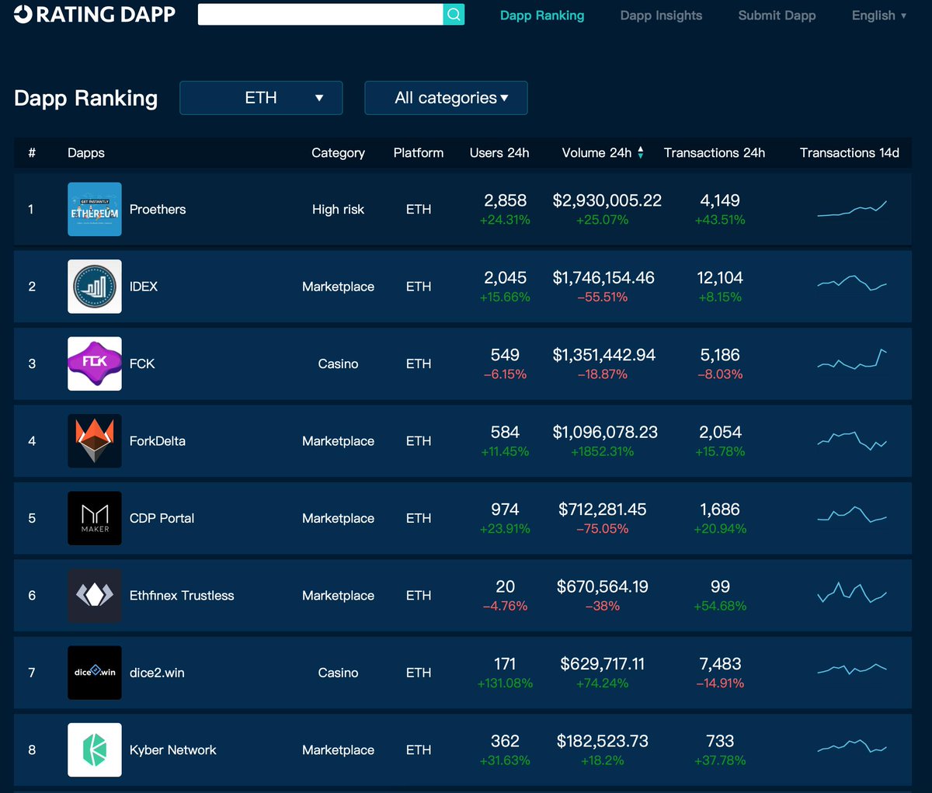Click the IDEX chart logo
932x793 pixels.
tap(95, 287)
